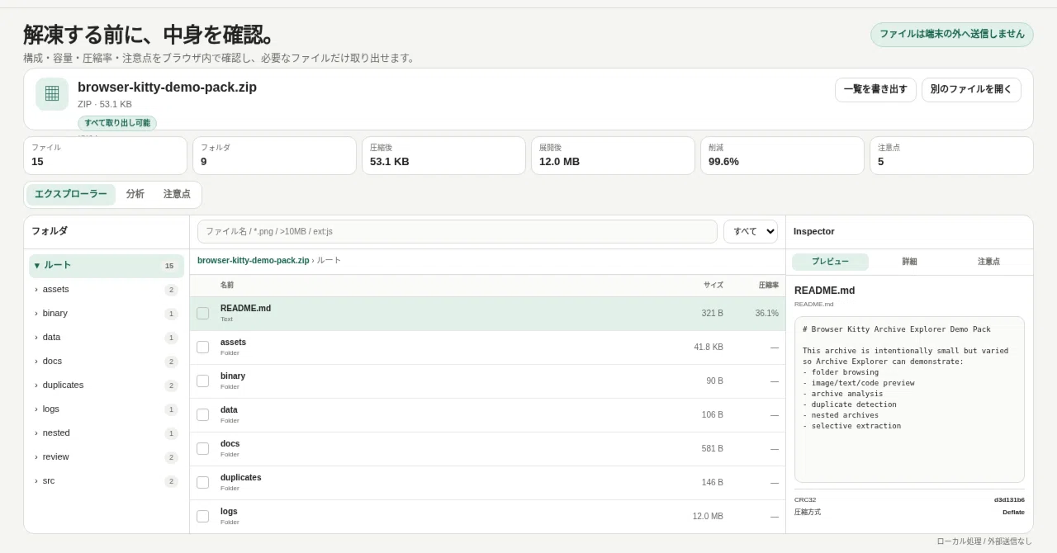Viewport: 1057px width, 553px height.
Task: Open the logs folder row name
Action: coord(229,512)
